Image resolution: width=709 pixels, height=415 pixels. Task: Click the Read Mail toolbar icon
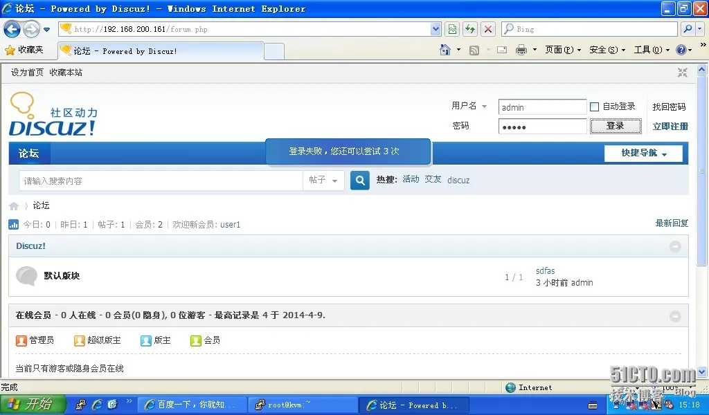[x=502, y=50]
